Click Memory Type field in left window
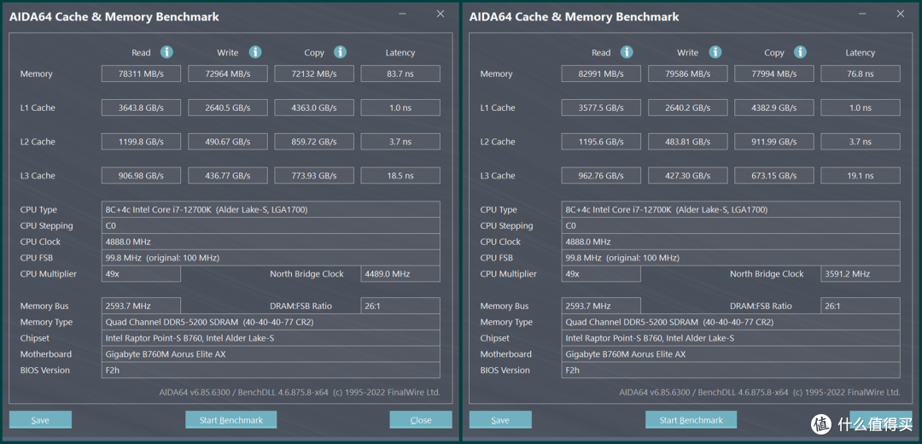 click(x=271, y=322)
